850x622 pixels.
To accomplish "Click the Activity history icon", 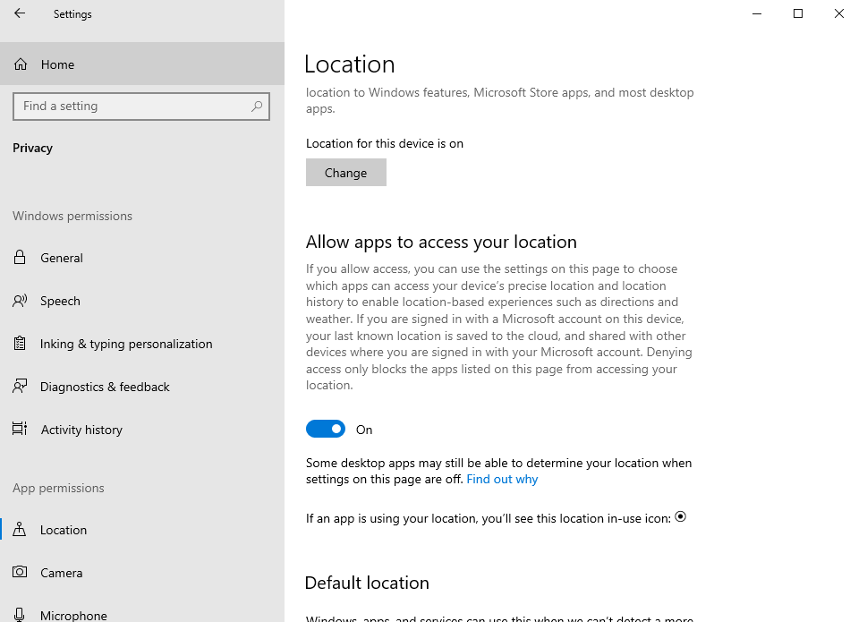I will (20, 429).
